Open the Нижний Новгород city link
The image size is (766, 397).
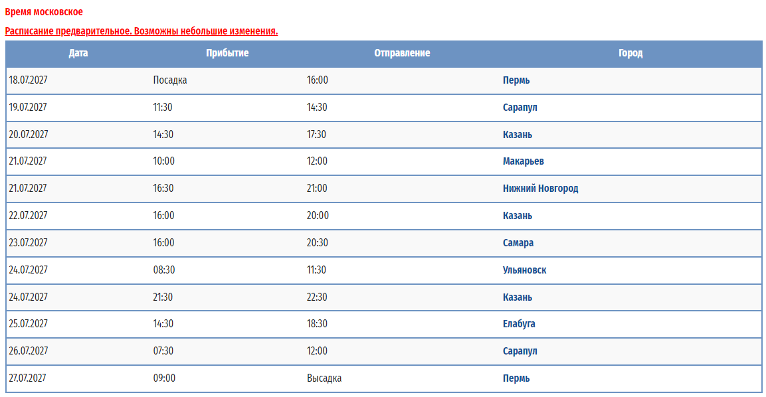540,189
